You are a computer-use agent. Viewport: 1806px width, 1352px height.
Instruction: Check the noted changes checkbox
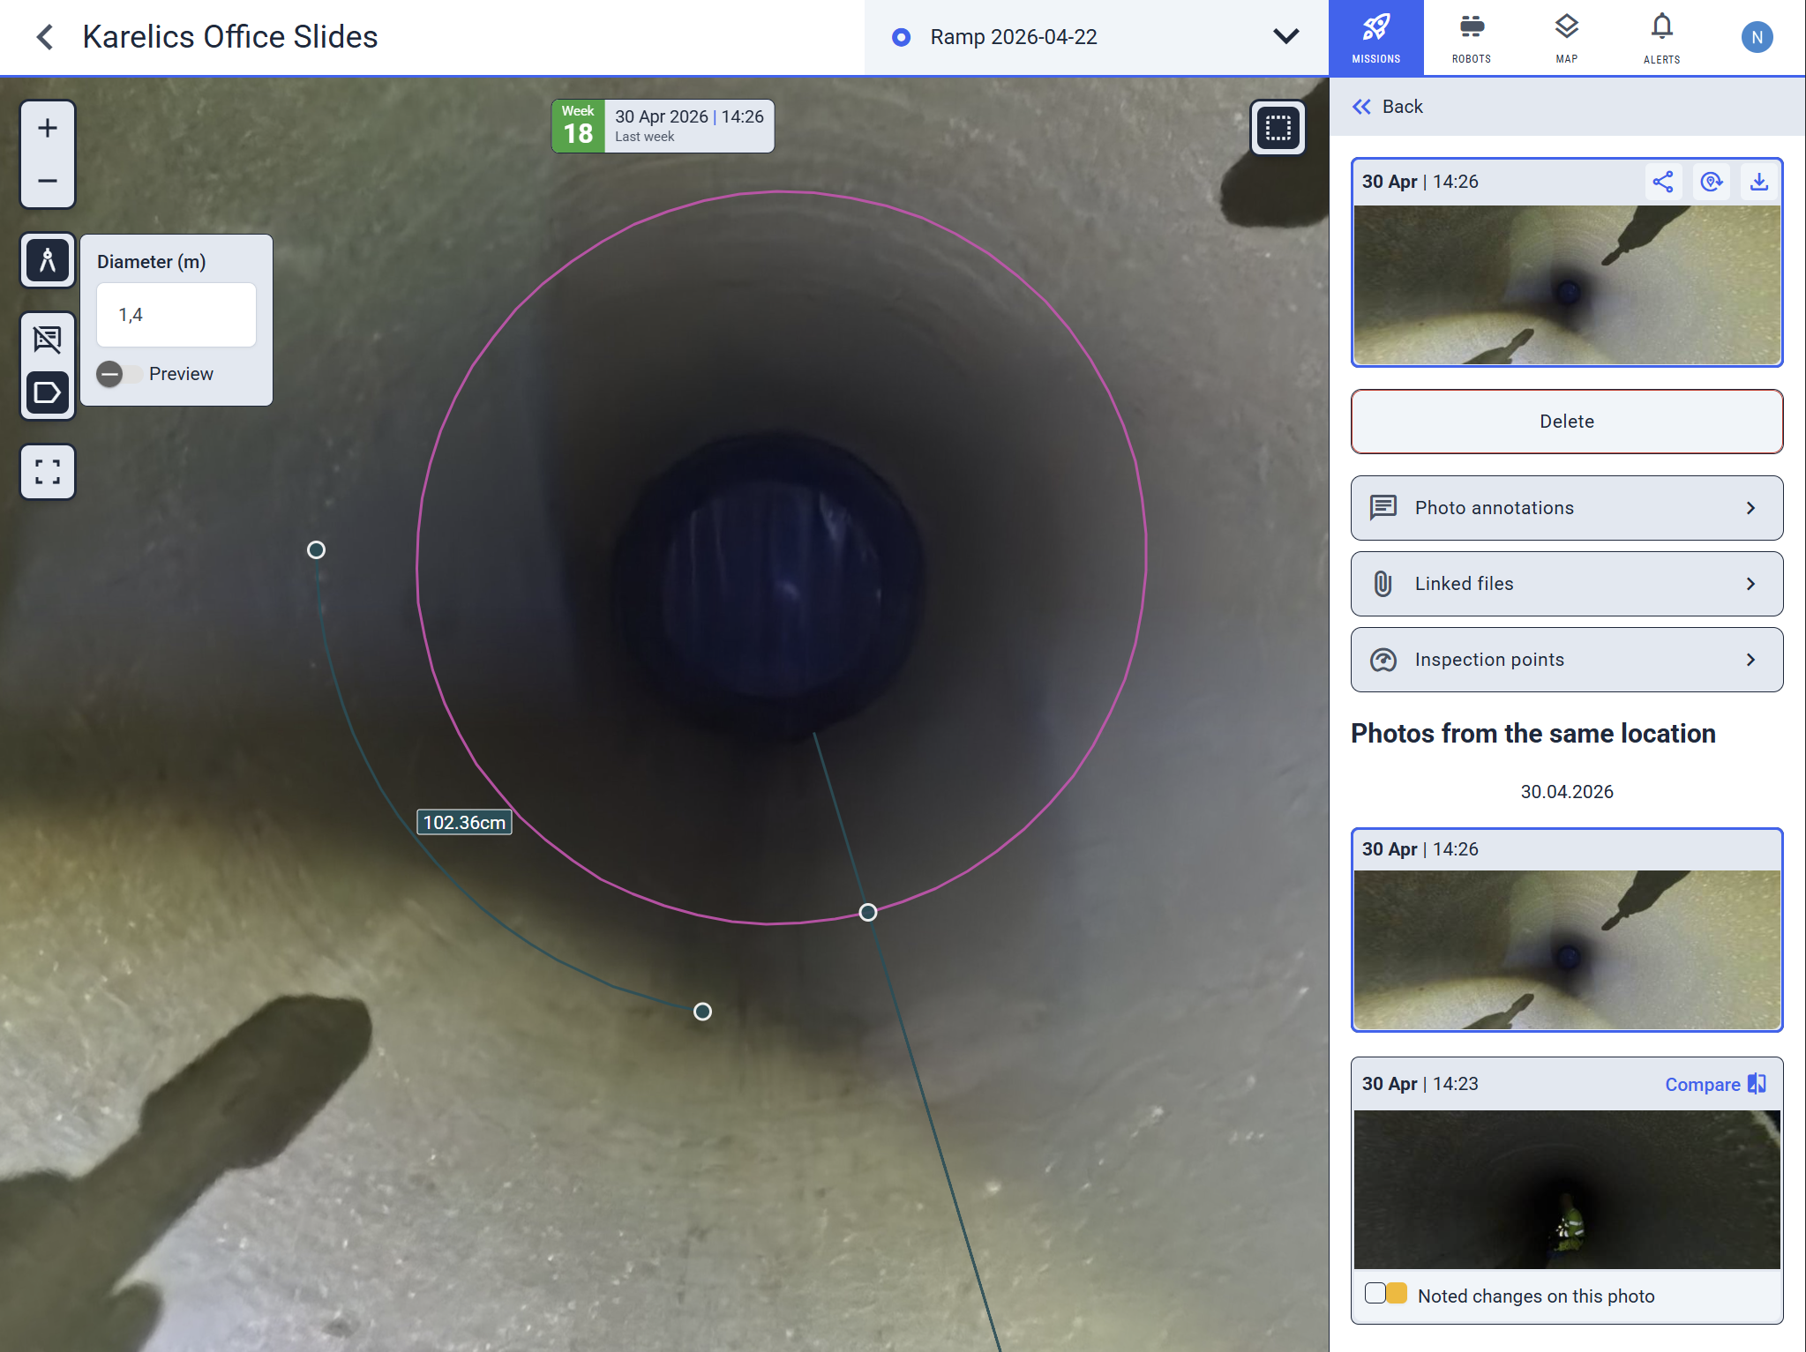pos(1375,1294)
